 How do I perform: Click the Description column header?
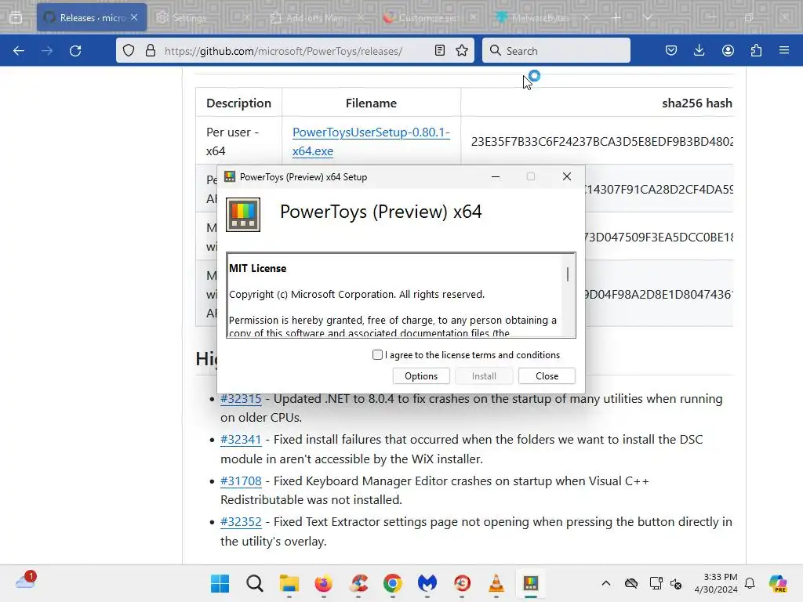[x=238, y=103]
